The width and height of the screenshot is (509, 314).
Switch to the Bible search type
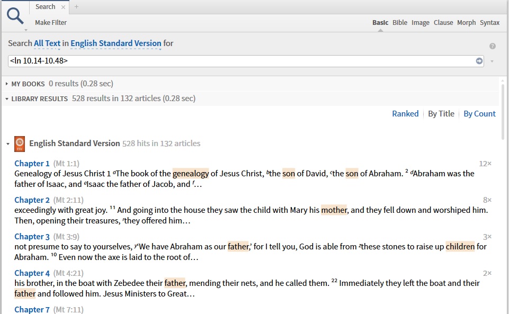pos(399,22)
